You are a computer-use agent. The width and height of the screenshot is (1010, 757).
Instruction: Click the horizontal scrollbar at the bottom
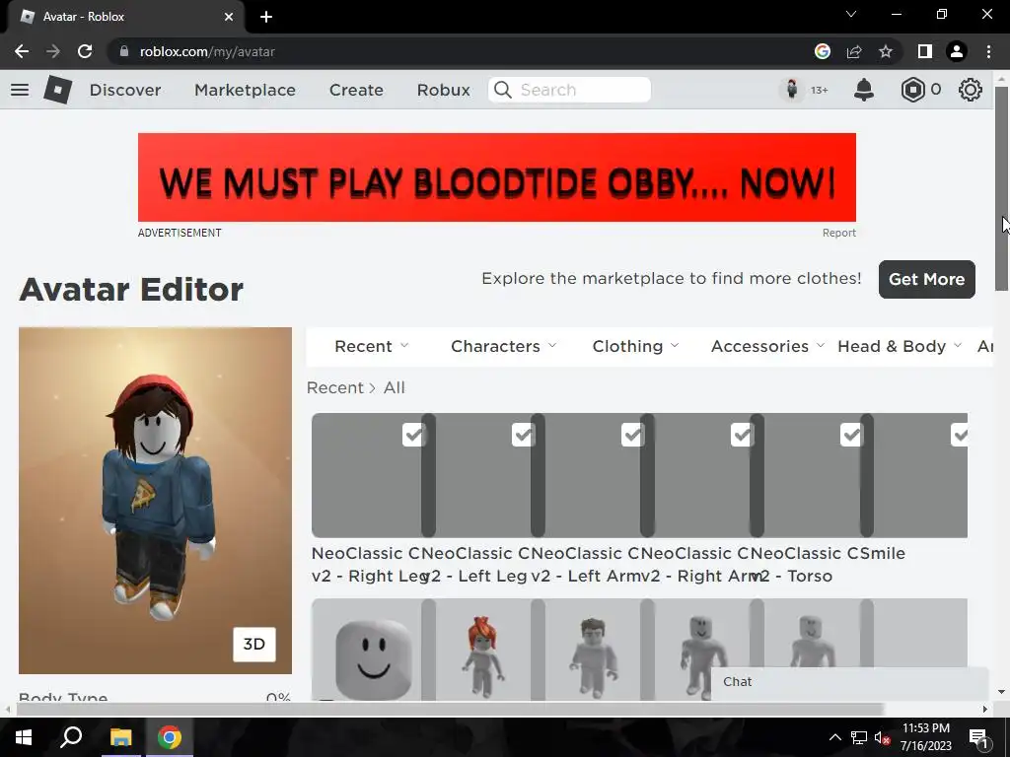(x=450, y=709)
